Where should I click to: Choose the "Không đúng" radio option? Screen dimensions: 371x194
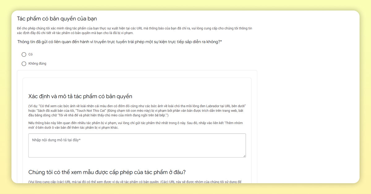click(x=24, y=64)
